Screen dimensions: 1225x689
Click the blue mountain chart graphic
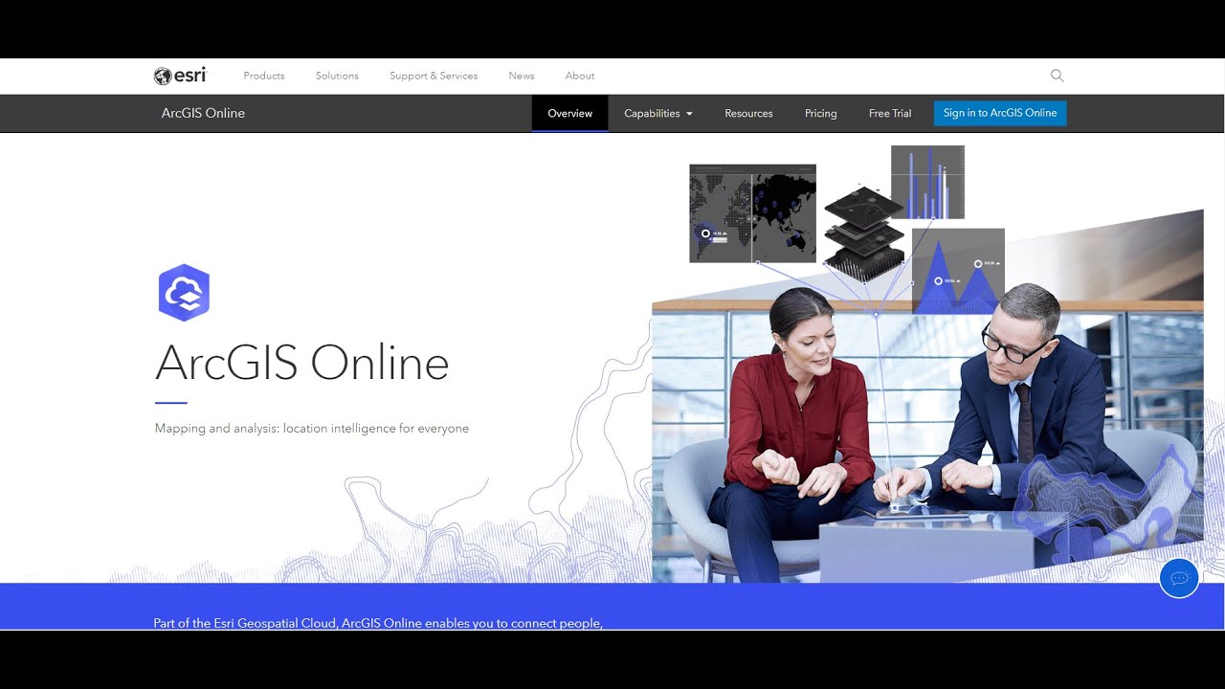(x=958, y=271)
